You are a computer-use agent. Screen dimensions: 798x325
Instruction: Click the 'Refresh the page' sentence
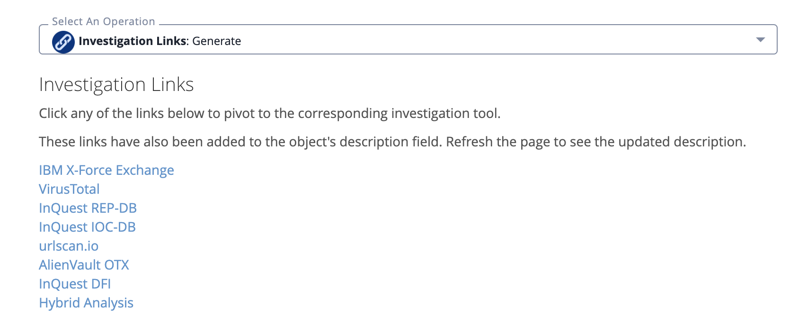tap(596, 142)
